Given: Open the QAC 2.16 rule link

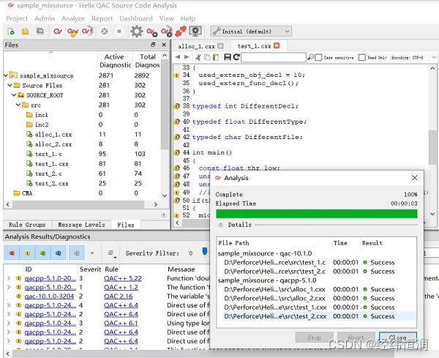Looking at the screenshot, I should 118,296.
